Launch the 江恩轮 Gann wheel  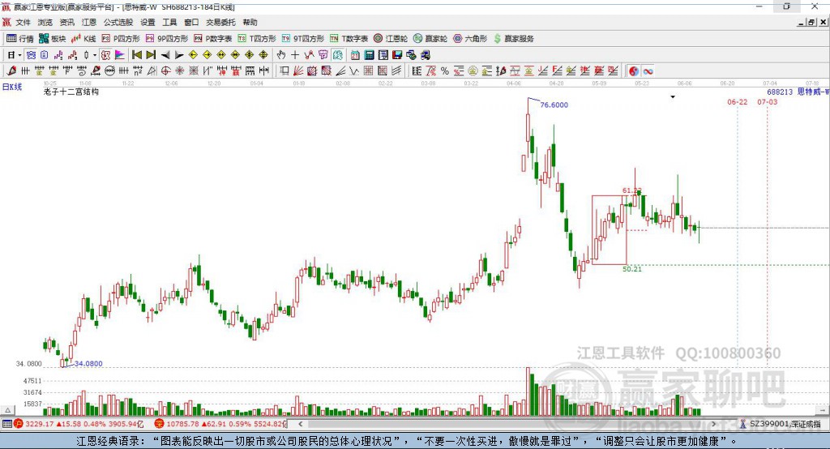point(391,39)
